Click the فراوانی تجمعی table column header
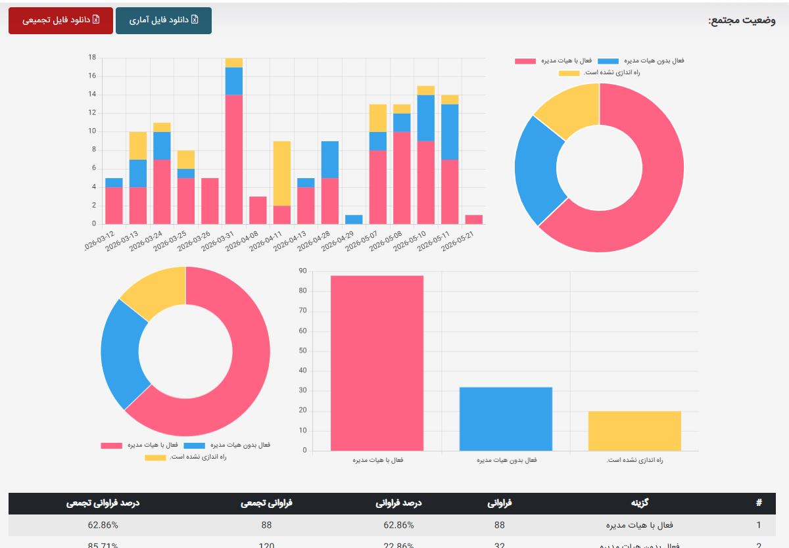This screenshot has height=548, width=789. [x=266, y=503]
